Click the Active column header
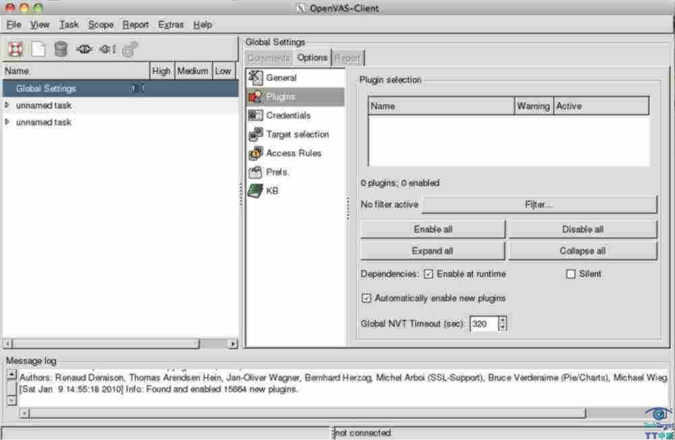This screenshot has width=675, height=440. click(601, 106)
